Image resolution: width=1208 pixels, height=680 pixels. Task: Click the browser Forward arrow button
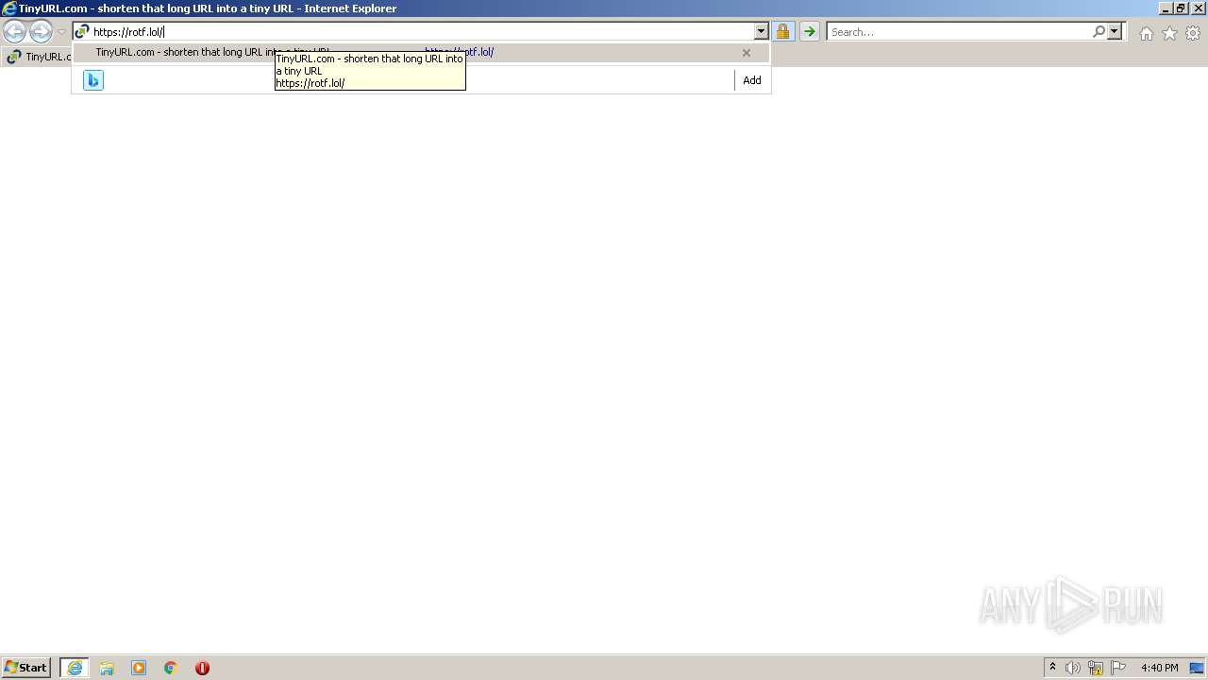pyautogui.click(x=41, y=32)
